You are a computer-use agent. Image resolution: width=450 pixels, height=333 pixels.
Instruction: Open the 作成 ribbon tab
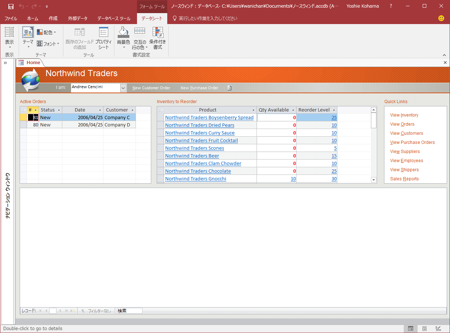(x=53, y=18)
